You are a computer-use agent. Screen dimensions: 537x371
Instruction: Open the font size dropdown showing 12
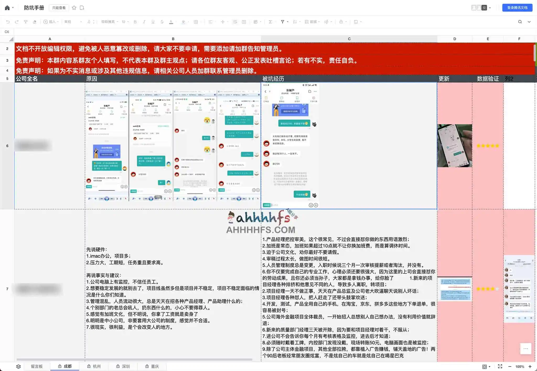coord(123,22)
